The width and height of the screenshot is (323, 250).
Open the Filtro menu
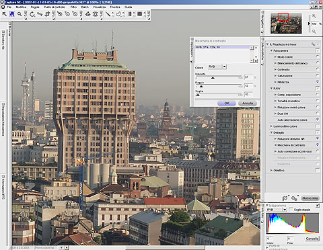pyautogui.click(x=73, y=7)
